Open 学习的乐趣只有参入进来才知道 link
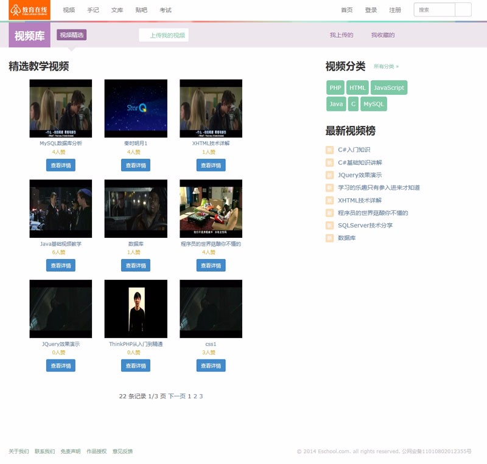The image size is (487, 464). click(379, 187)
